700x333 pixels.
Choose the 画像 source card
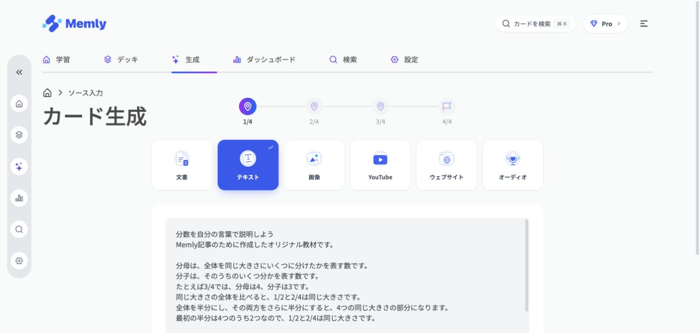point(314,165)
